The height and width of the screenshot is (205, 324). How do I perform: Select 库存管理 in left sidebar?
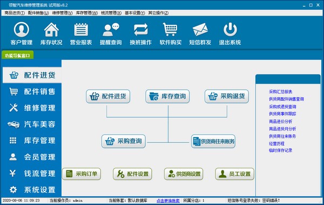coord(32,140)
